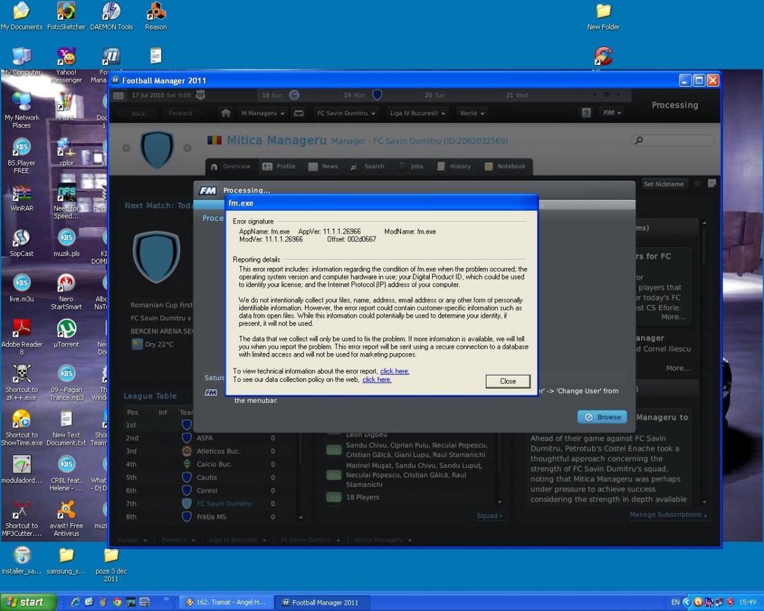Viewport: 764px width, 611px height.
Task: Go to the Home screen icon
Action: [225, 113]
